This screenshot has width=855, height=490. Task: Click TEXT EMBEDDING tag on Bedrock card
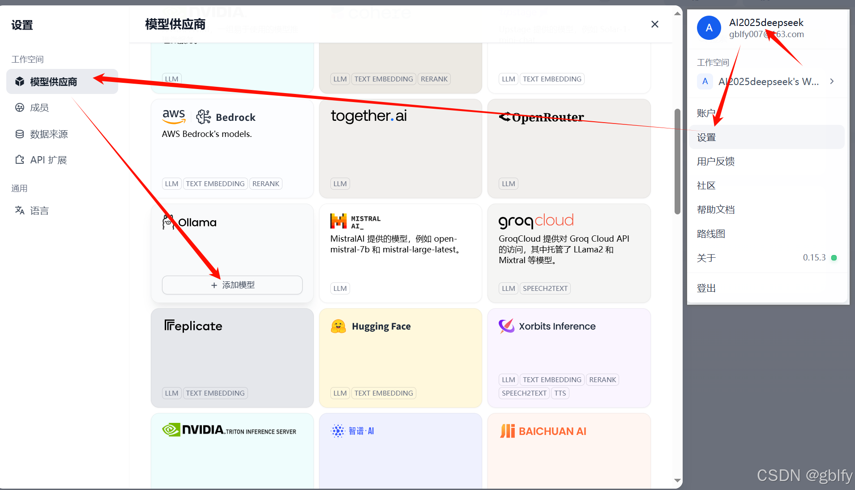pyautogui.click(x=215, y=183)
